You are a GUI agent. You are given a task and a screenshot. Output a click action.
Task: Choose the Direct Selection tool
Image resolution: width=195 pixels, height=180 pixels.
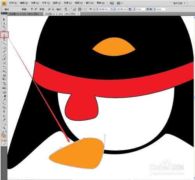pos(4,24)
